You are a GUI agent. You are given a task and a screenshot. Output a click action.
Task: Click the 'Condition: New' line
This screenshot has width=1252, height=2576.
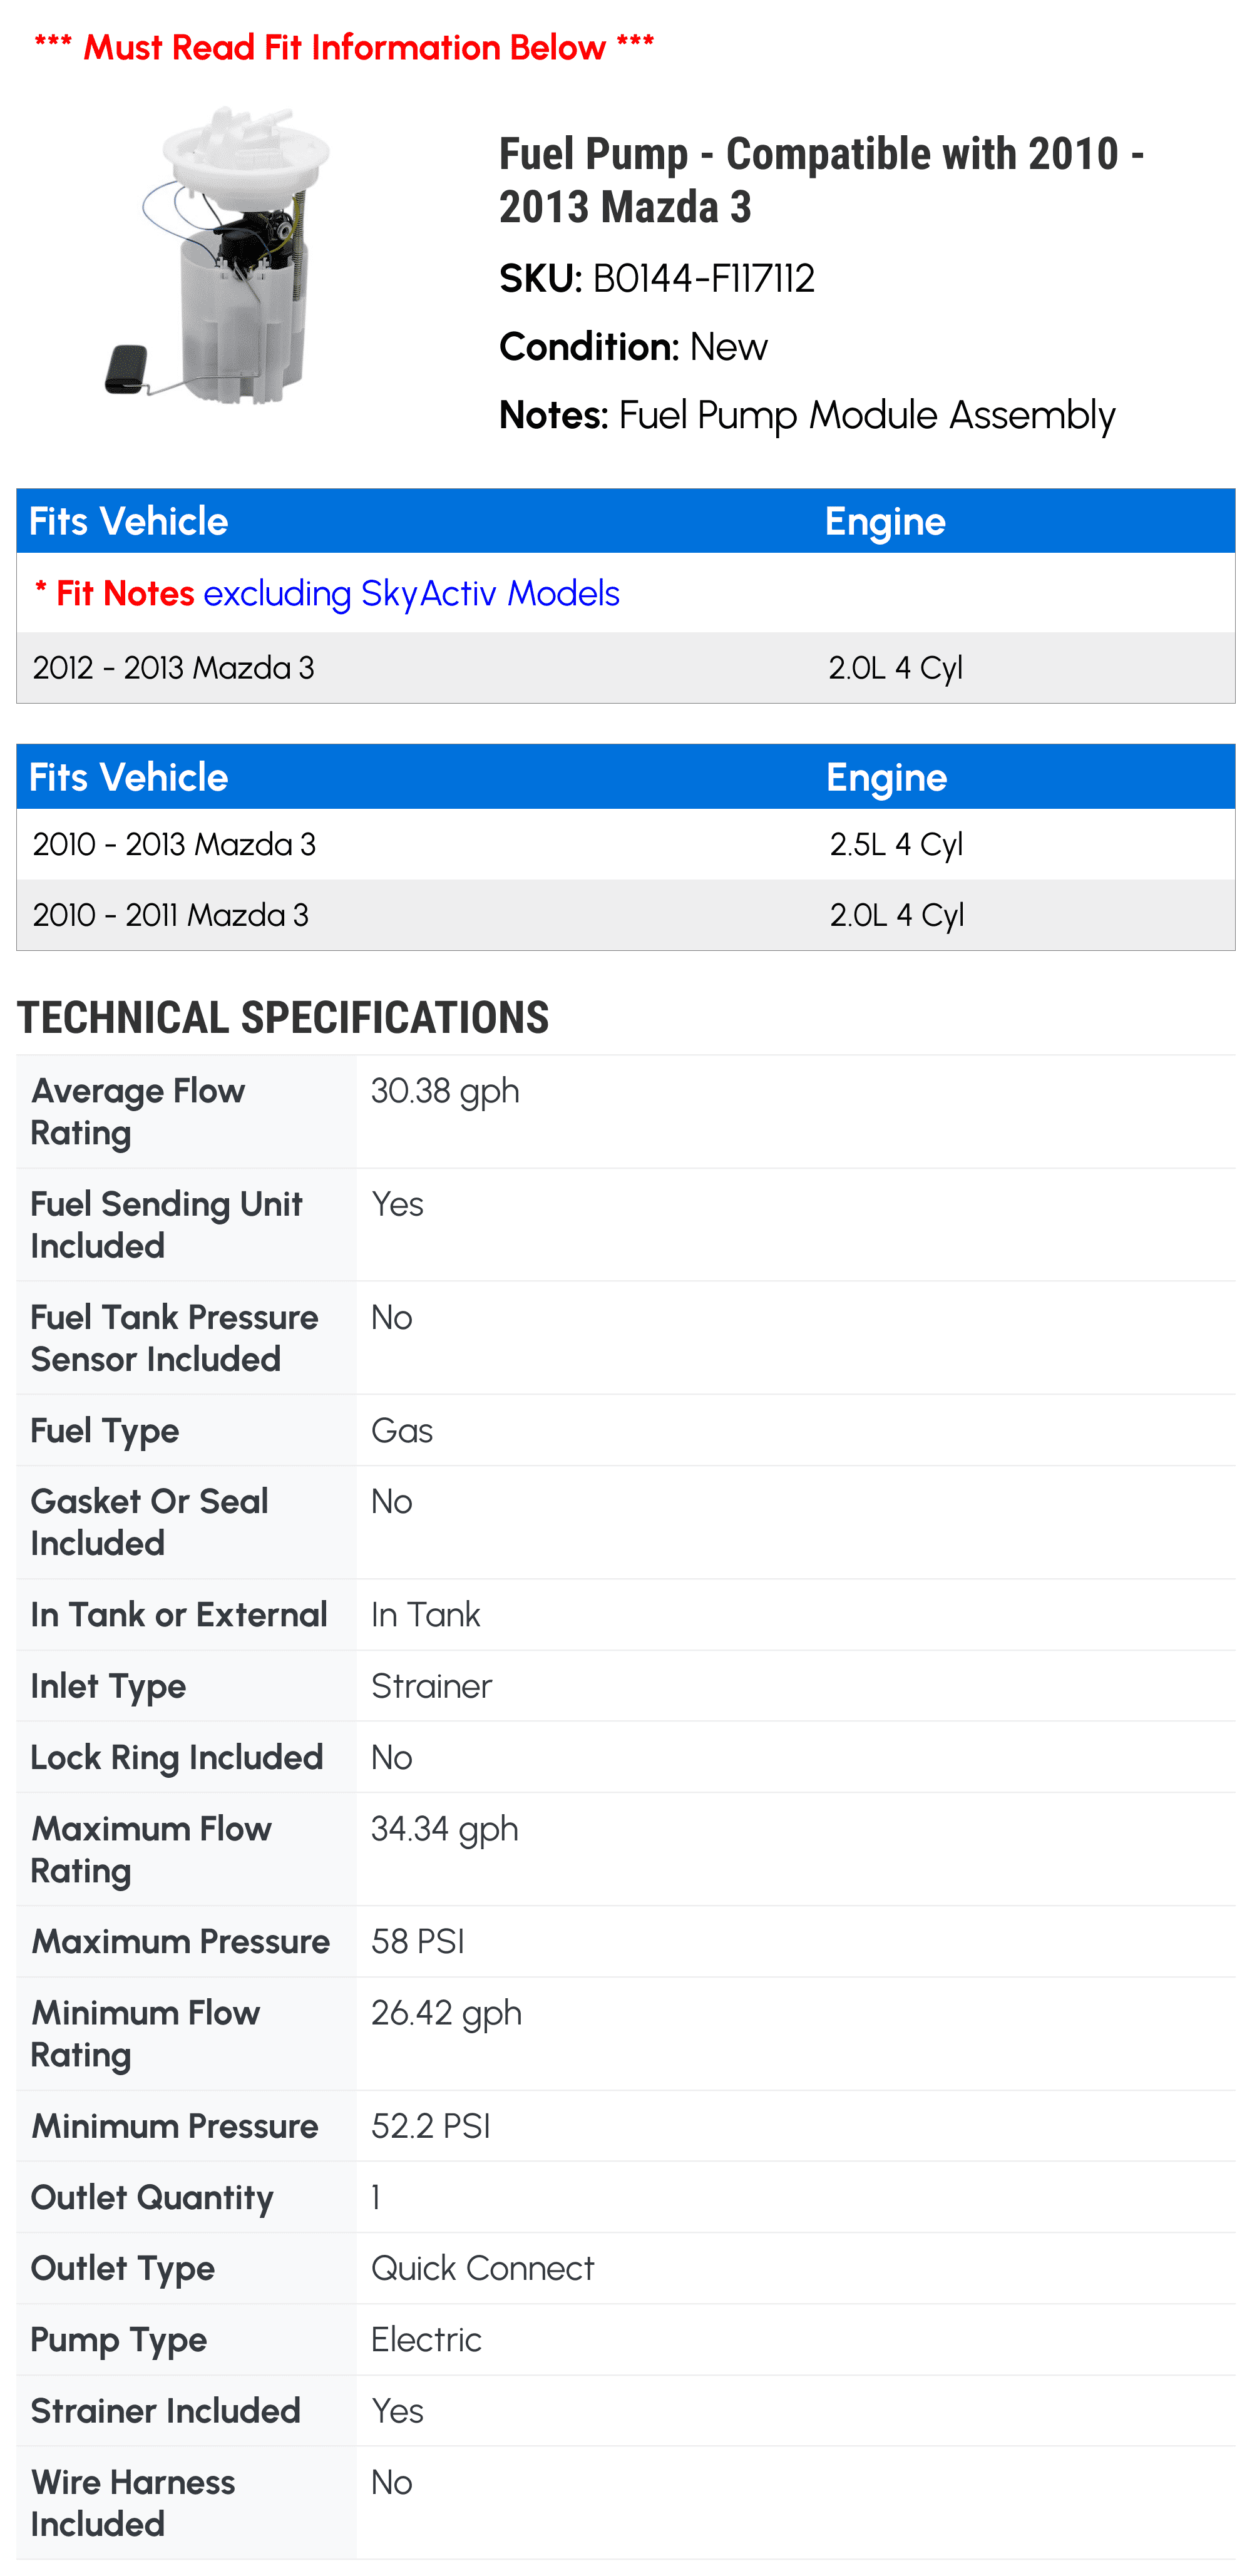(633, 347)
